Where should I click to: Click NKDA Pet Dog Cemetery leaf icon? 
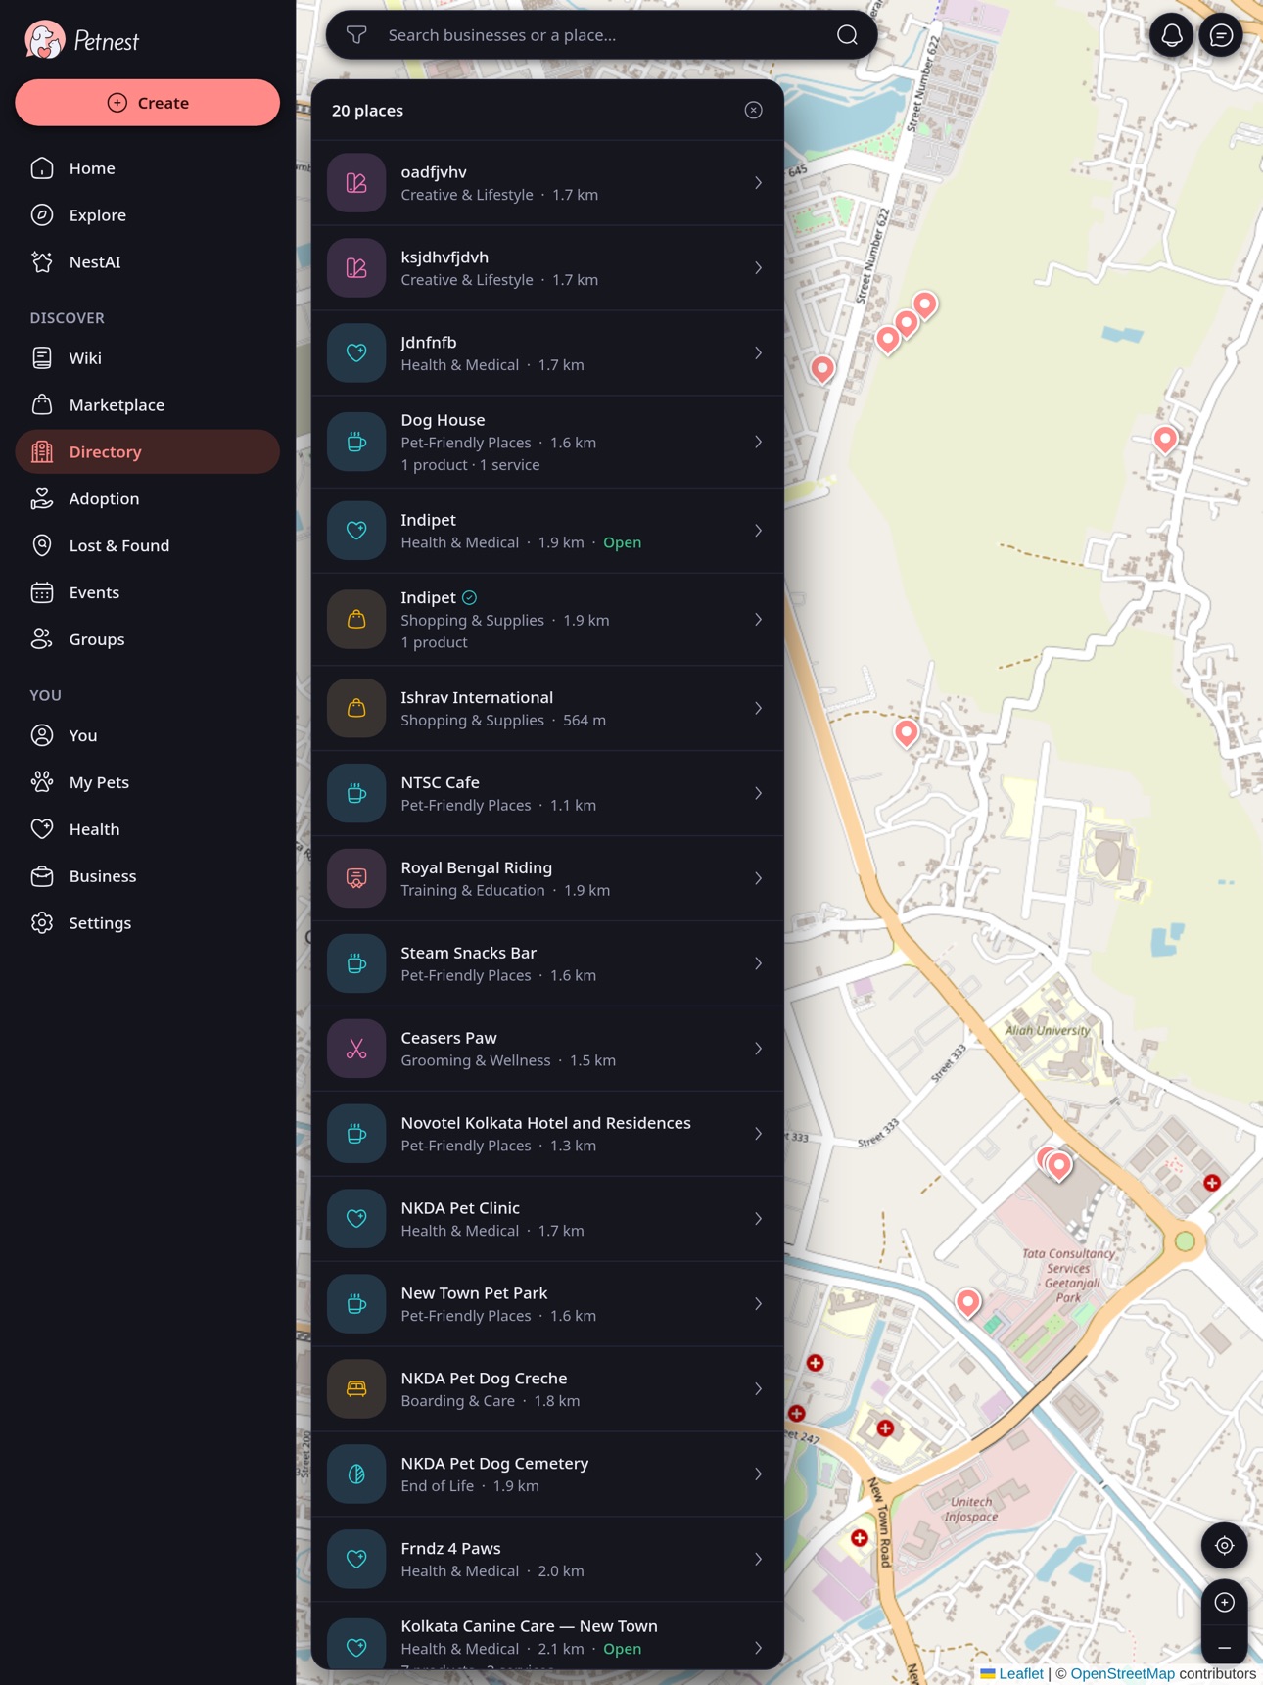click(x=356, y=1475)
